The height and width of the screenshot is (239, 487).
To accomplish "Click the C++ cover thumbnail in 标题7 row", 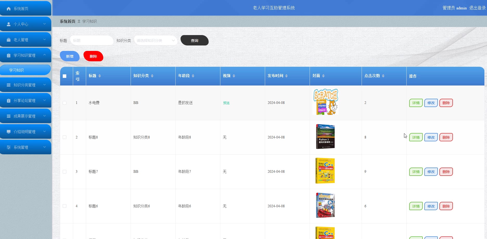I will [325, 171].
